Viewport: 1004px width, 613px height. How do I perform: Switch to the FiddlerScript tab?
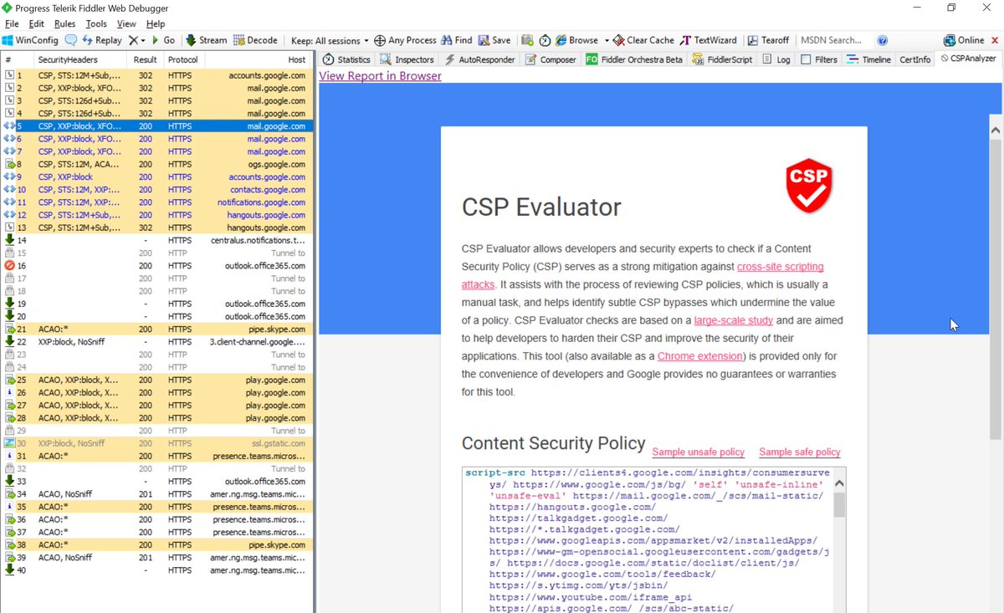click(x=722, y=59)
